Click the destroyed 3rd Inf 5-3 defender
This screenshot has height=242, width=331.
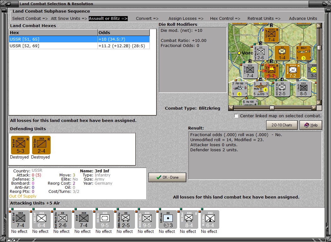click(x=20, y=145)
